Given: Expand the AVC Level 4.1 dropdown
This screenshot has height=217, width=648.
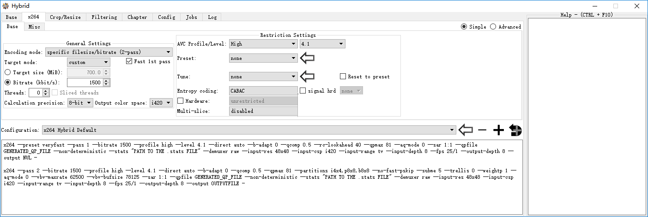Looking at the screenshot, I should pos(322,44).
